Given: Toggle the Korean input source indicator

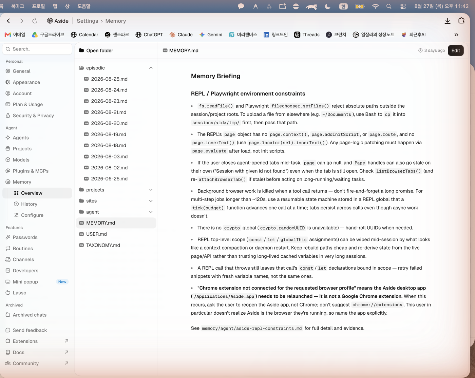Looking at the screenshot, I should pos(343,6).
